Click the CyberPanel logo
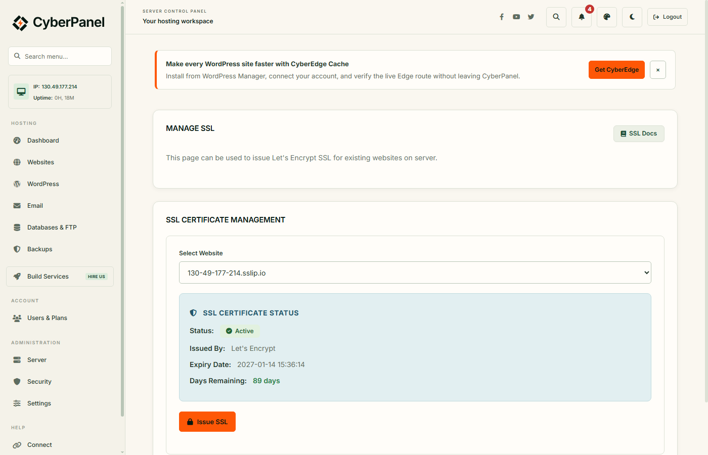This screenshot has height=455, width=708. (59, 23)
